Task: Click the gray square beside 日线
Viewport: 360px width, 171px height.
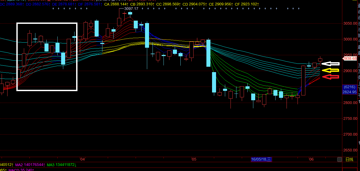Action: click(x=340, y=159)
